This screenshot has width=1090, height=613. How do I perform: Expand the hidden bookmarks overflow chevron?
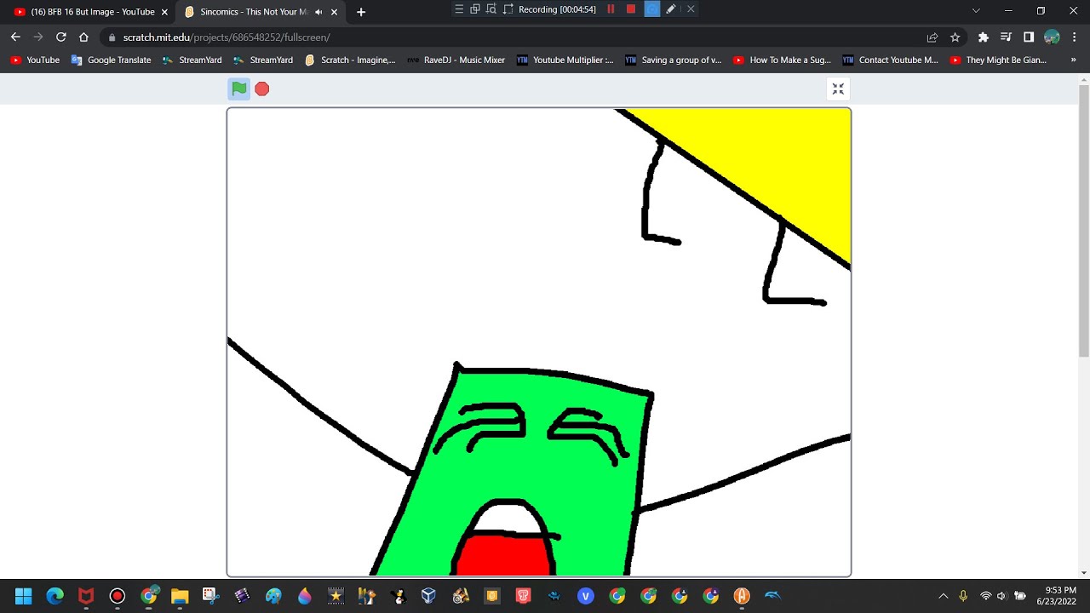click(x=1073, y=60)
